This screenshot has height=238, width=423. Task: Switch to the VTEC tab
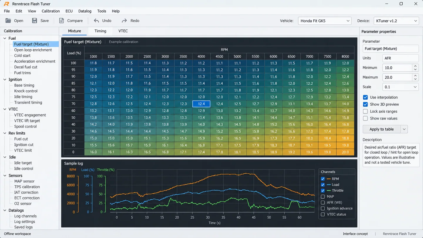[x=123, y=31]
